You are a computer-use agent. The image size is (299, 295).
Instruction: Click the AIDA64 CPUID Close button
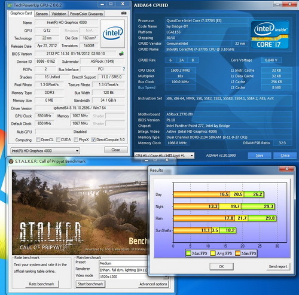pyautogui.click(x=285, y=156)
